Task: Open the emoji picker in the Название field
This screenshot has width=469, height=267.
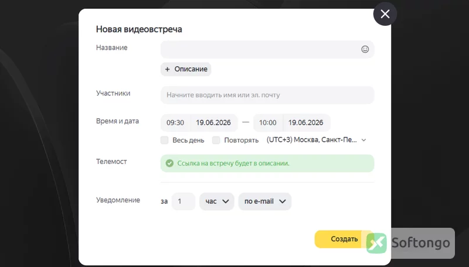Action: pyautogui.click(x=365, y=49)
